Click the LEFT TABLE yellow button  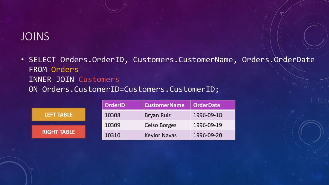click(58, 115)
